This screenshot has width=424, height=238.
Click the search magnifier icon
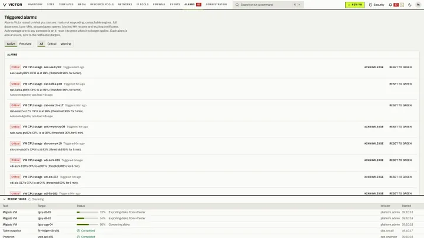click(237, 5)
